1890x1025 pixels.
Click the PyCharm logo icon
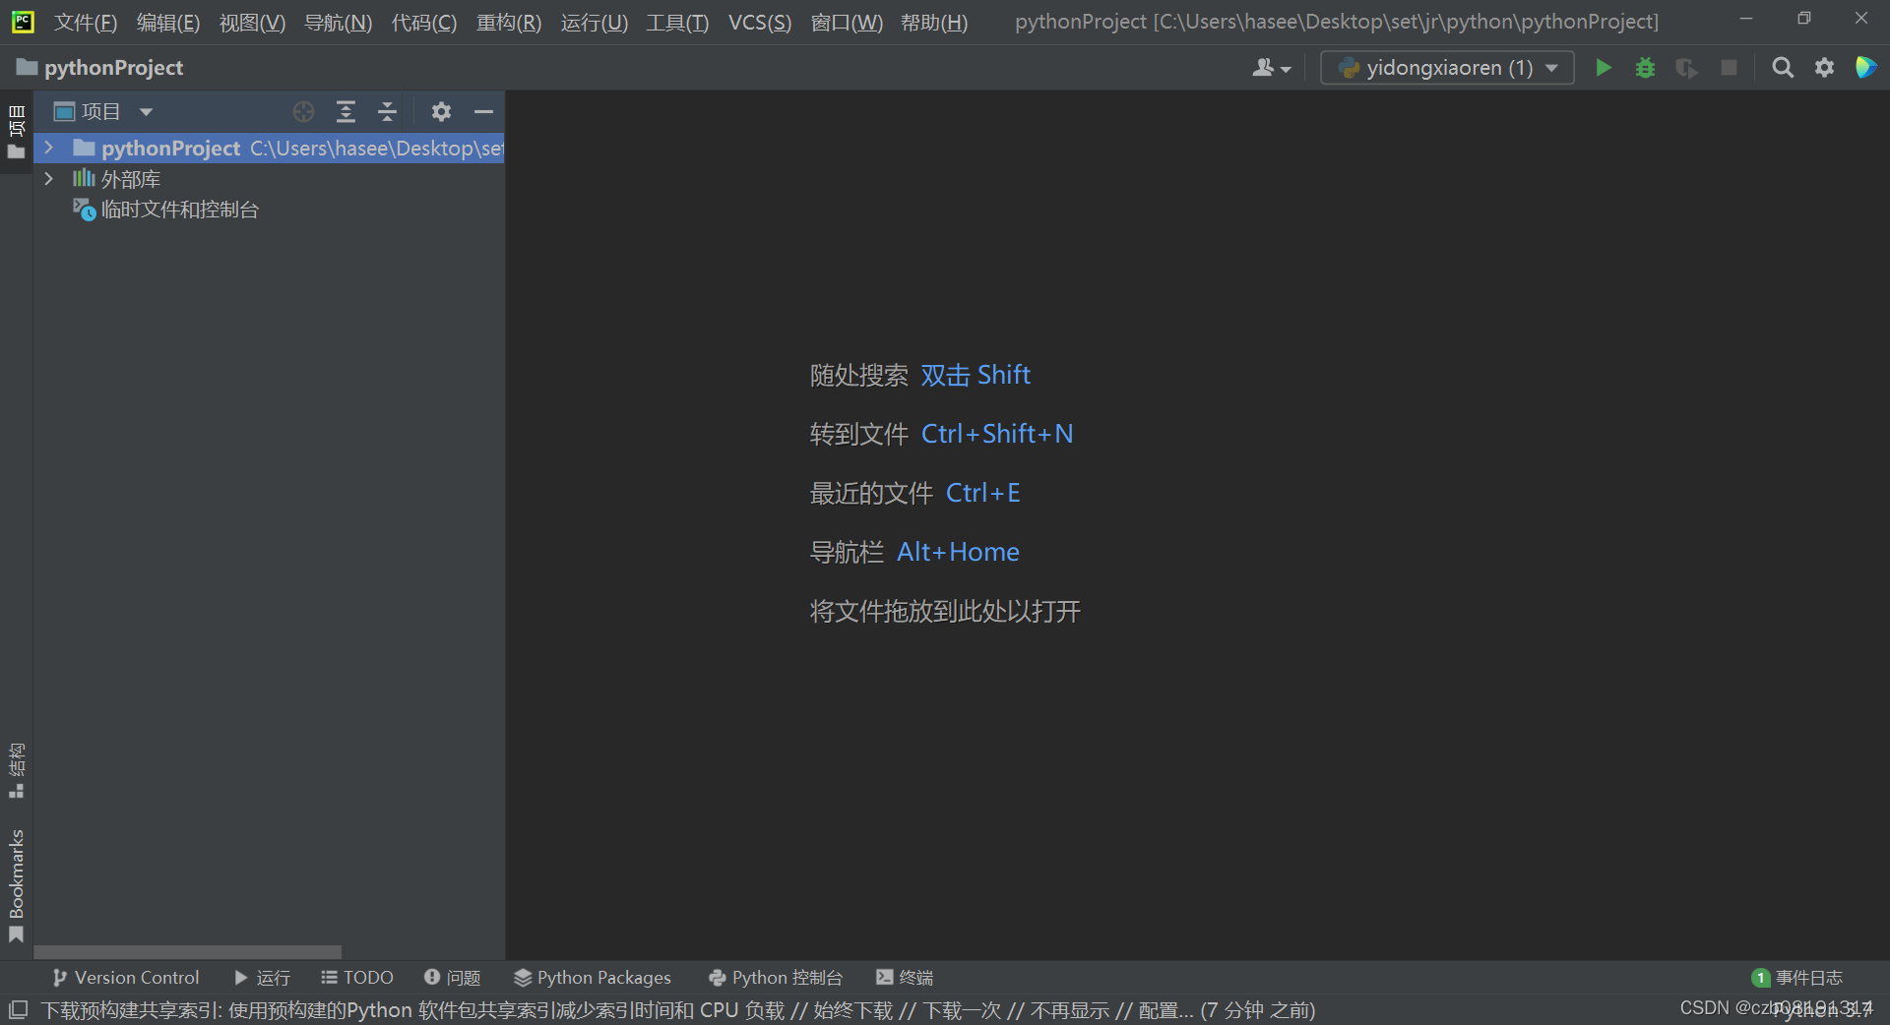click(x=23, y=22)
